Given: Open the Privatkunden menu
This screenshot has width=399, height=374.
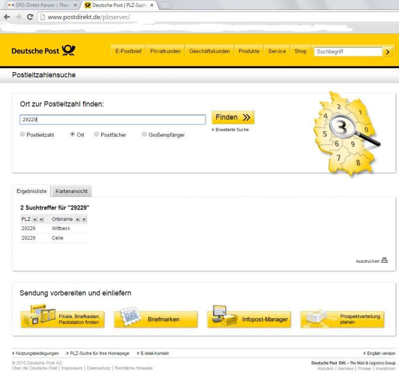Looking at the screenshot, I should [x=166, y=51].
